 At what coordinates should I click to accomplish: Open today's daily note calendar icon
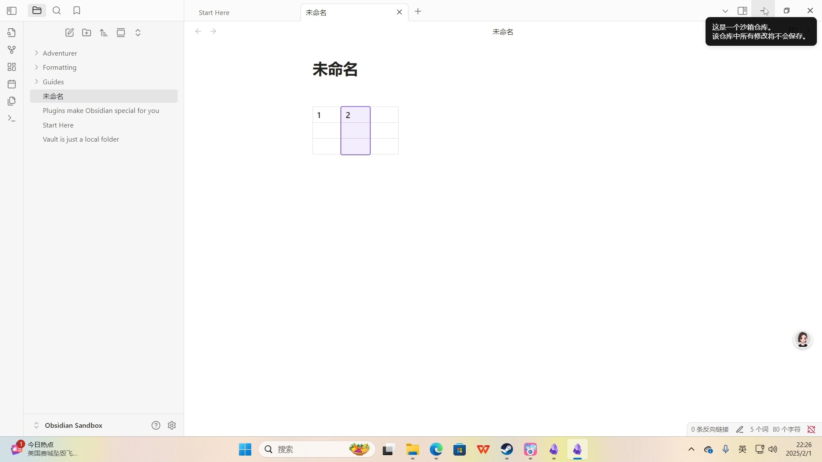coord(12,84)
